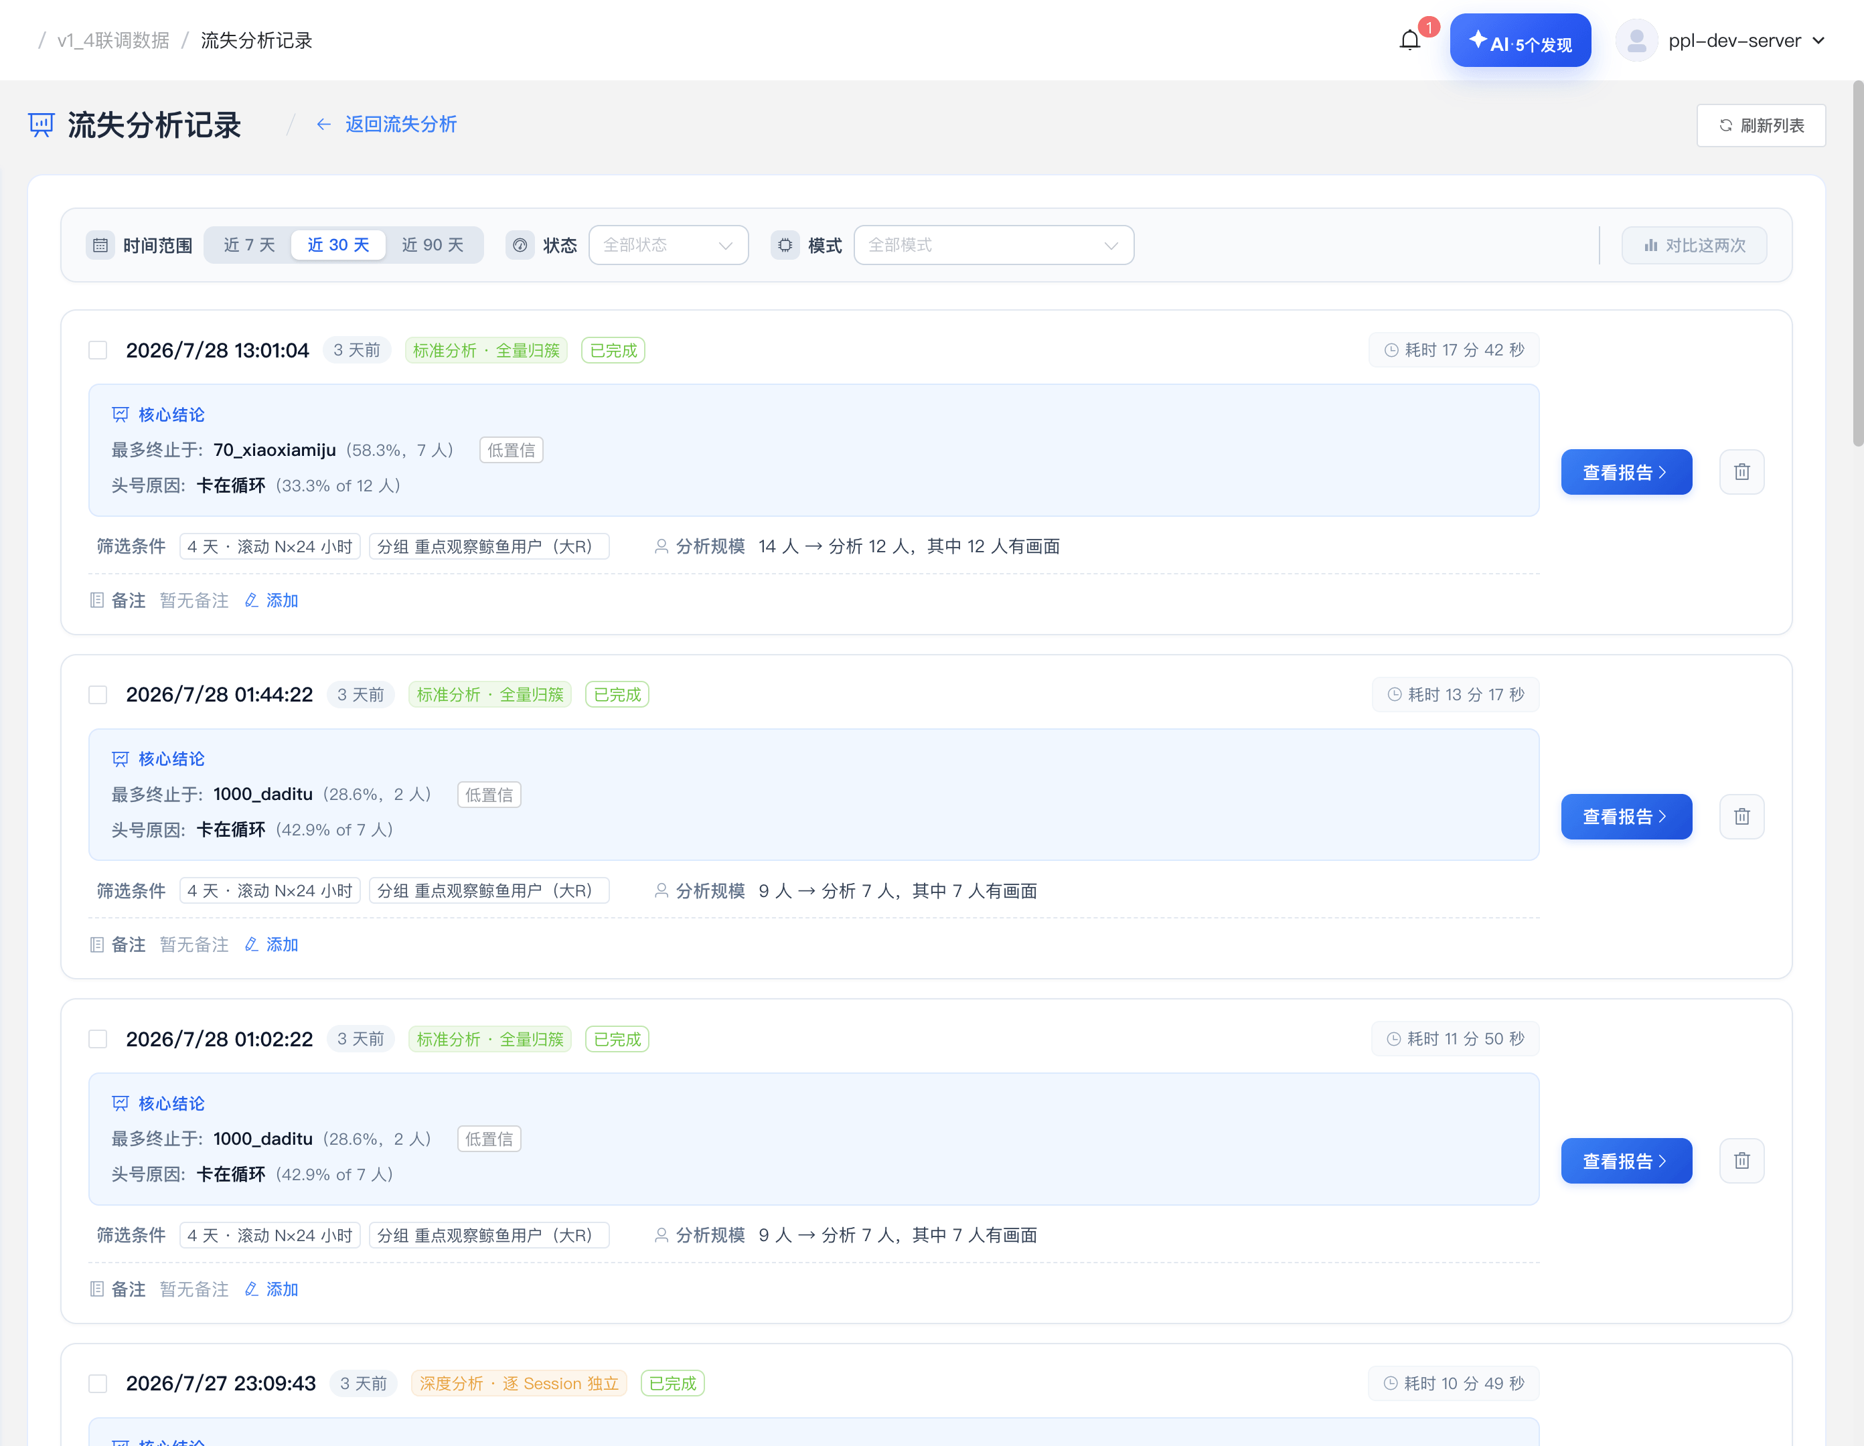Click the user avatar icon
1864x1446 pixels.
[x=1636, y=40]
